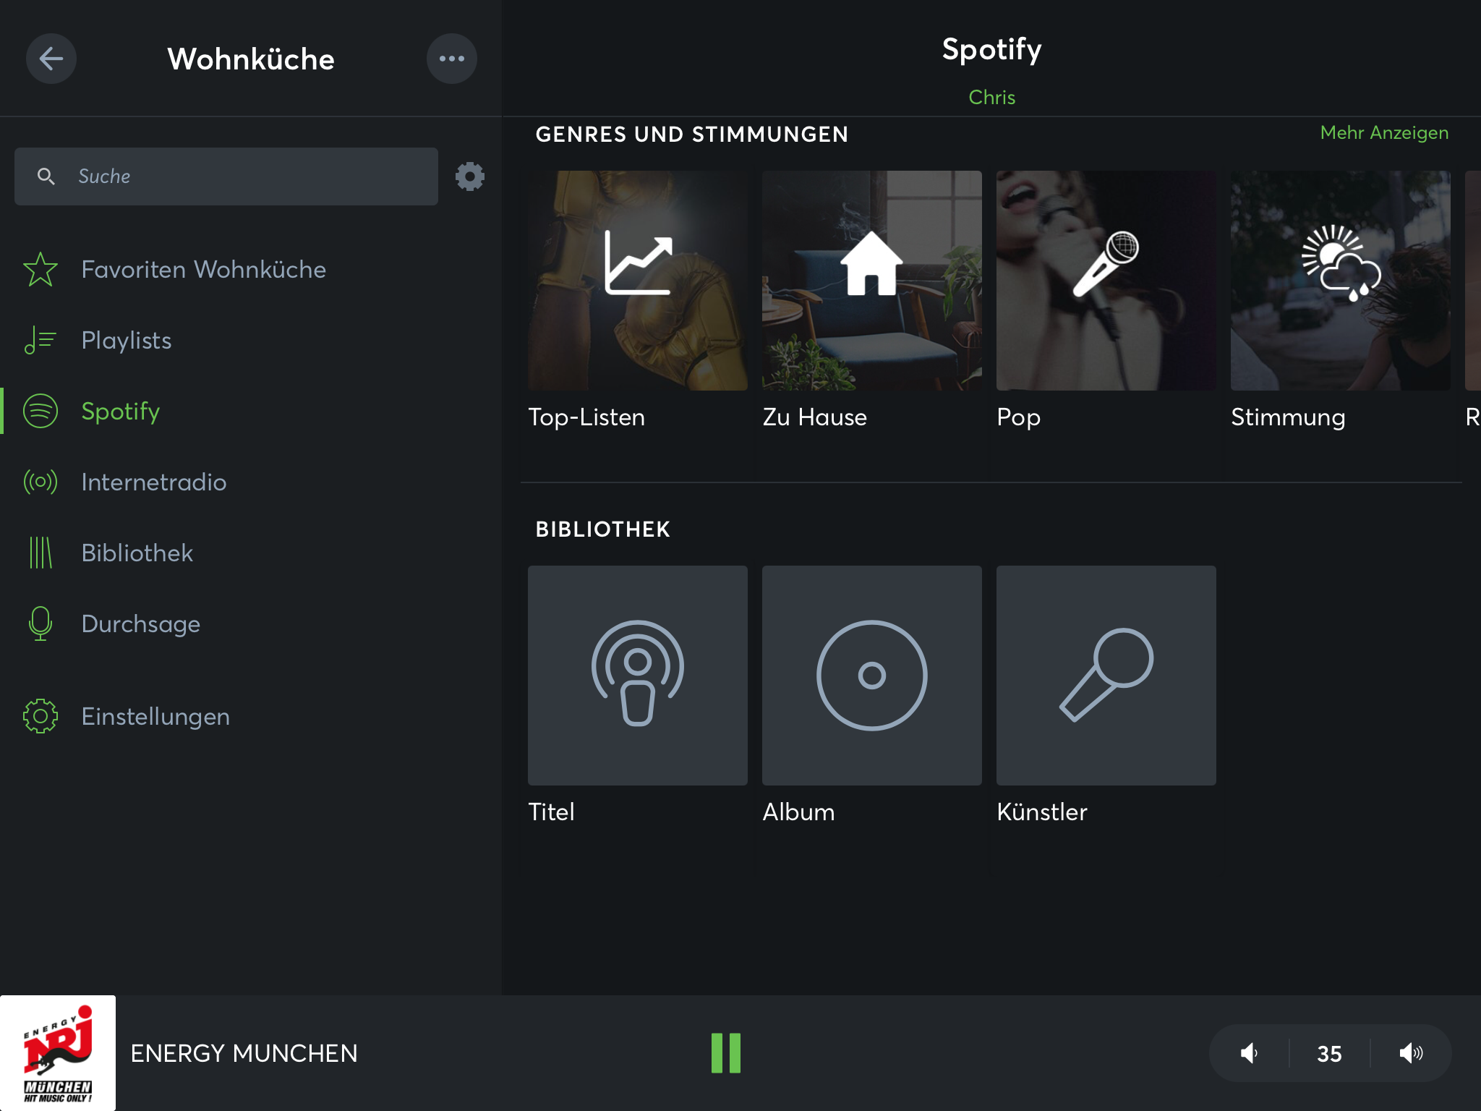The image size is (1481, 1111).
Task: Open Durchsage microphone entry
Action: pyautogui.click(x=140, y=624)
